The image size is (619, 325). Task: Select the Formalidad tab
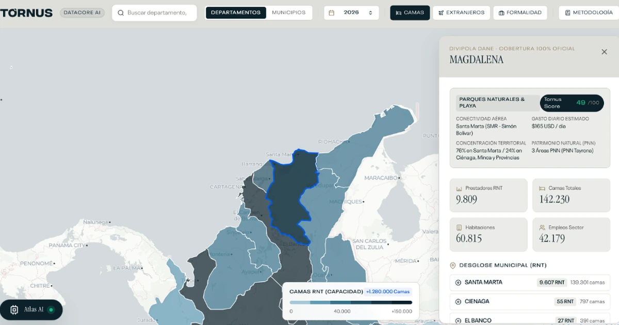point(520,13)
